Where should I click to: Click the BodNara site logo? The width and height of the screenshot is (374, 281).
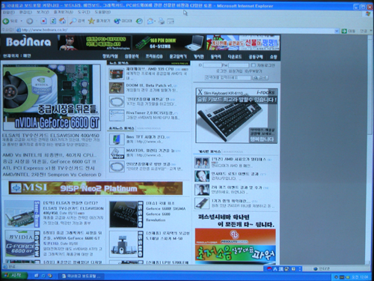pyautogui.click(x=28, y=42)
